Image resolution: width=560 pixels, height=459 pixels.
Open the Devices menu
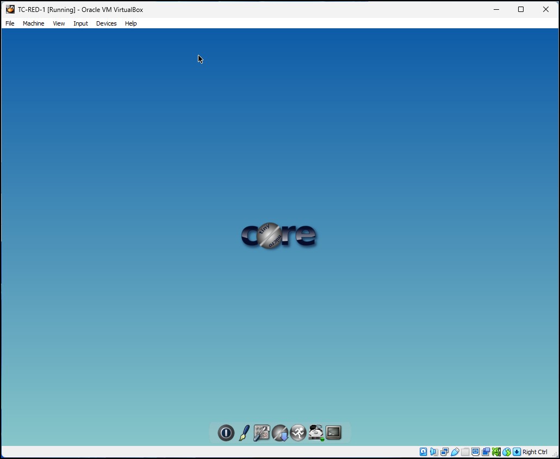pos(106,23)
